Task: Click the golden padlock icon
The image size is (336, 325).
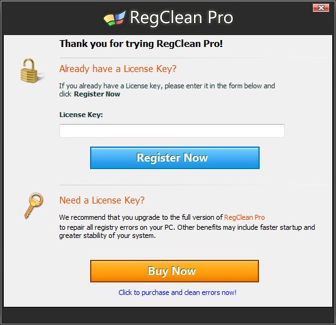Action: pos(29,71)
